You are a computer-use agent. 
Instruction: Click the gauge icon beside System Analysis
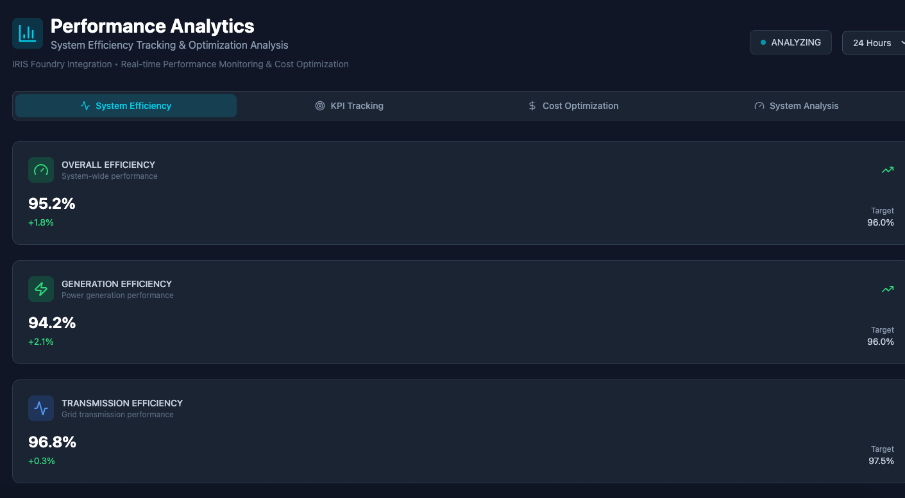759,106
